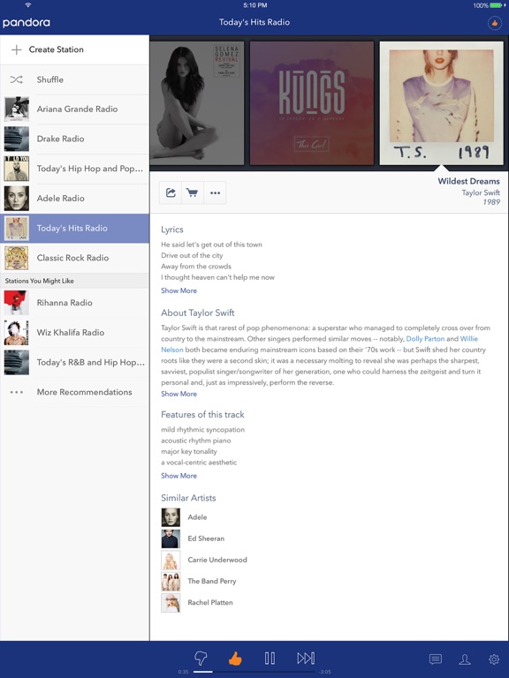
Task: Click the thumbs down icon
Action: 201,658
